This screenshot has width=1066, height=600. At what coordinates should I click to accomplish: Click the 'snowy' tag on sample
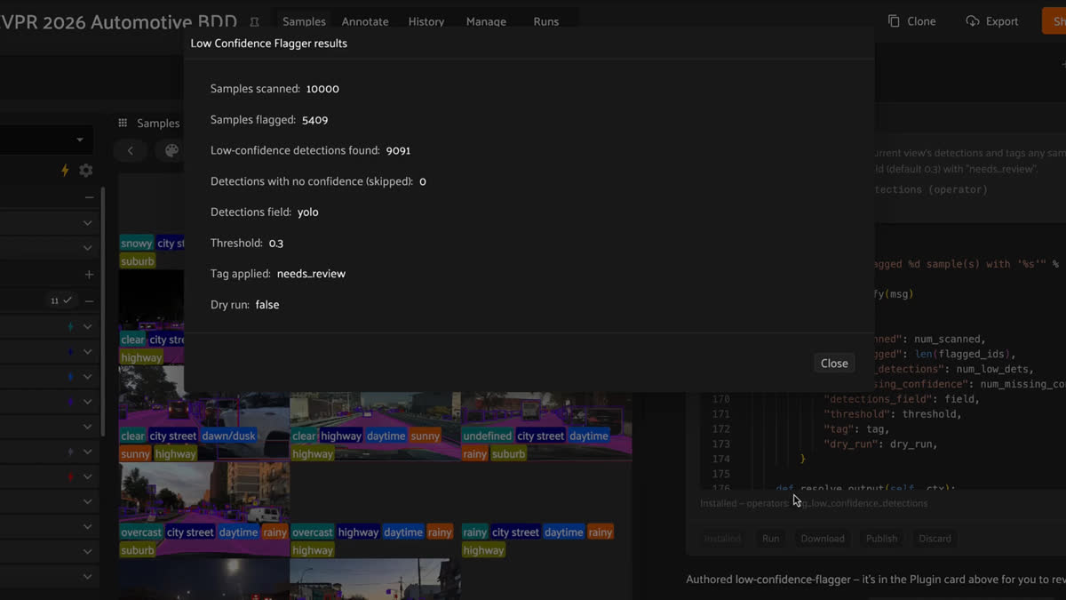(137, 243)
